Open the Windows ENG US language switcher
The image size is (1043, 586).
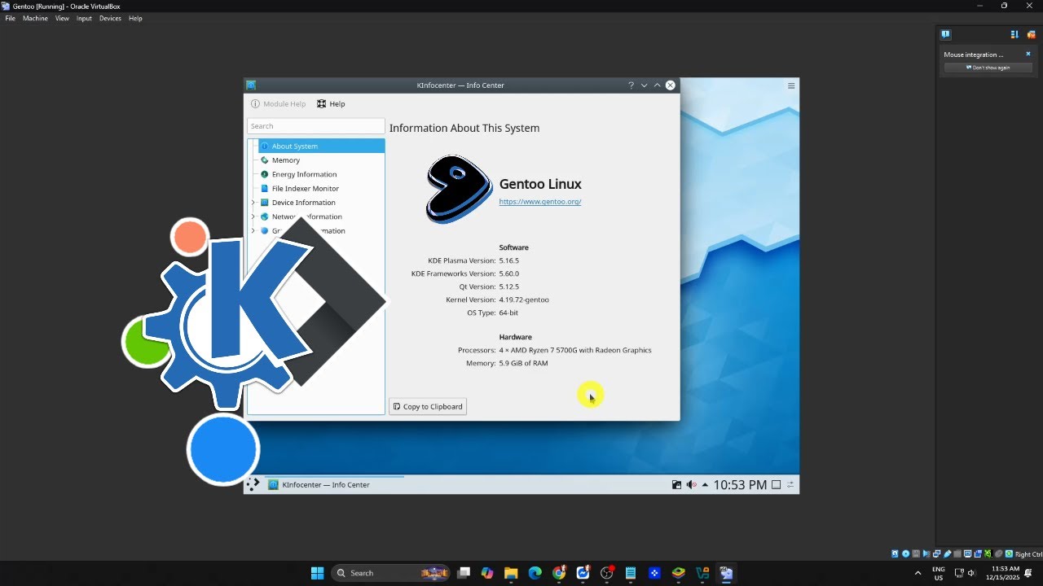pyautogui.click(x=939, y=573)
